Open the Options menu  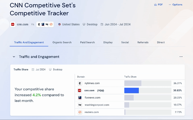[x=175, y=5]
